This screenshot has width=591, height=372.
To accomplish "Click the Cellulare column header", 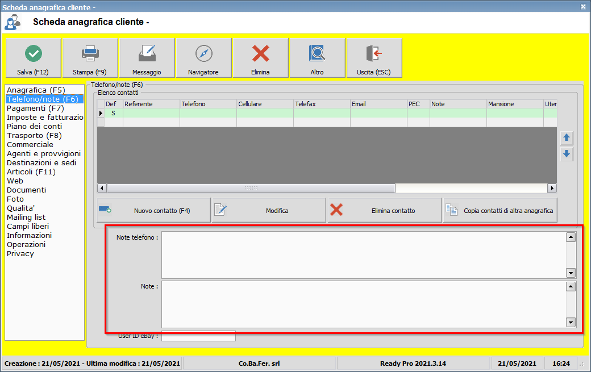I will (x=265, y=104).
